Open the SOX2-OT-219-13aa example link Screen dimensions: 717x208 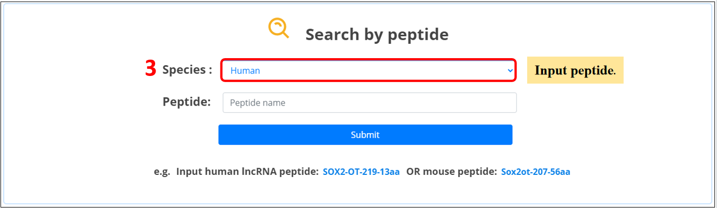pyautogui.click(x=361, y=172)
